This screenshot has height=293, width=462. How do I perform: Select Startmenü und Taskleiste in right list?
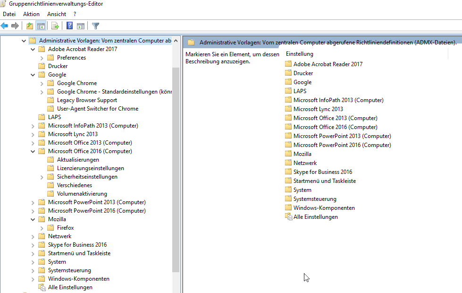324,181
